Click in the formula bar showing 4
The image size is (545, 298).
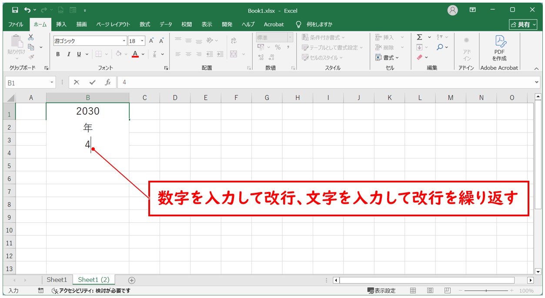pyautogui.click(x=326, y=82)
